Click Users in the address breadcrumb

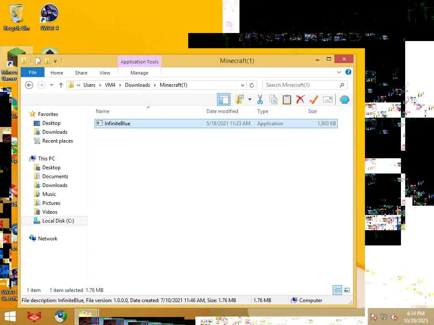click(x=89, y=85)
